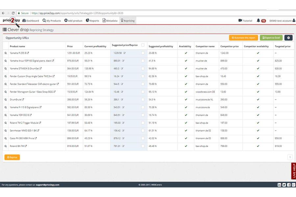Open the Reports menu
Image resolution: width=296 pixels, height=197 pixels.
pyautogui.click(x=92, y=21)
